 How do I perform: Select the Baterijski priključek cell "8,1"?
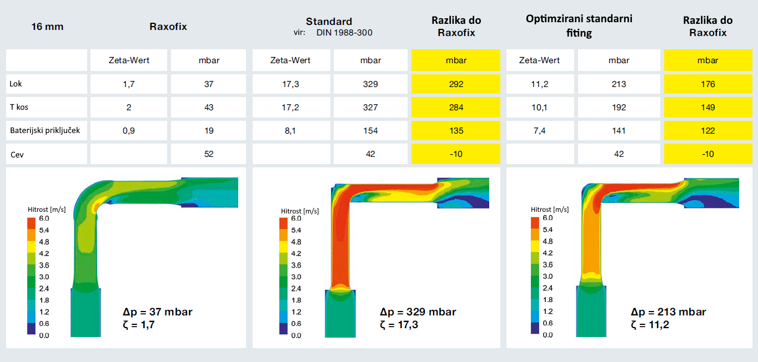point(291,131)
